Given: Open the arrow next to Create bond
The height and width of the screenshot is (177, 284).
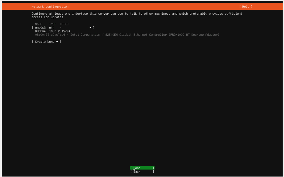Looking at the screenshot, I should click(57, 42).
